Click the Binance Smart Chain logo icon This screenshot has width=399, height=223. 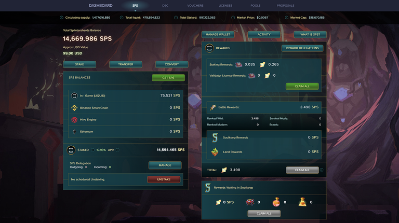pos(74,108)
